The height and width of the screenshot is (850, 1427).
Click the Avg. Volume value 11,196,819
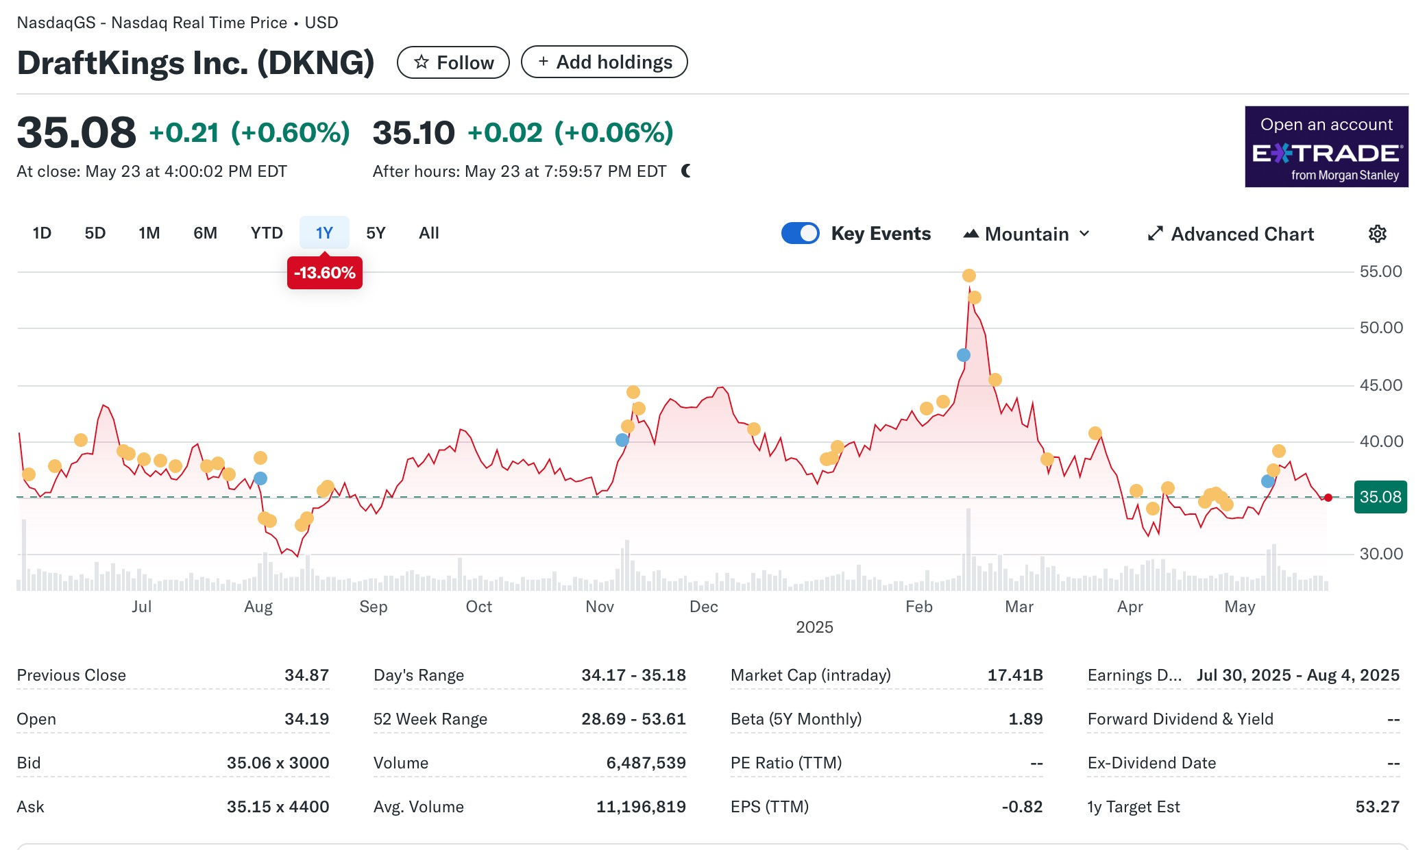[641, 807]
